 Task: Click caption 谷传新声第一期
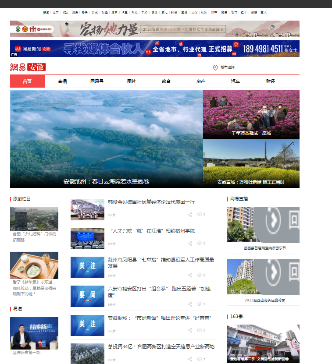coord(26,353)
